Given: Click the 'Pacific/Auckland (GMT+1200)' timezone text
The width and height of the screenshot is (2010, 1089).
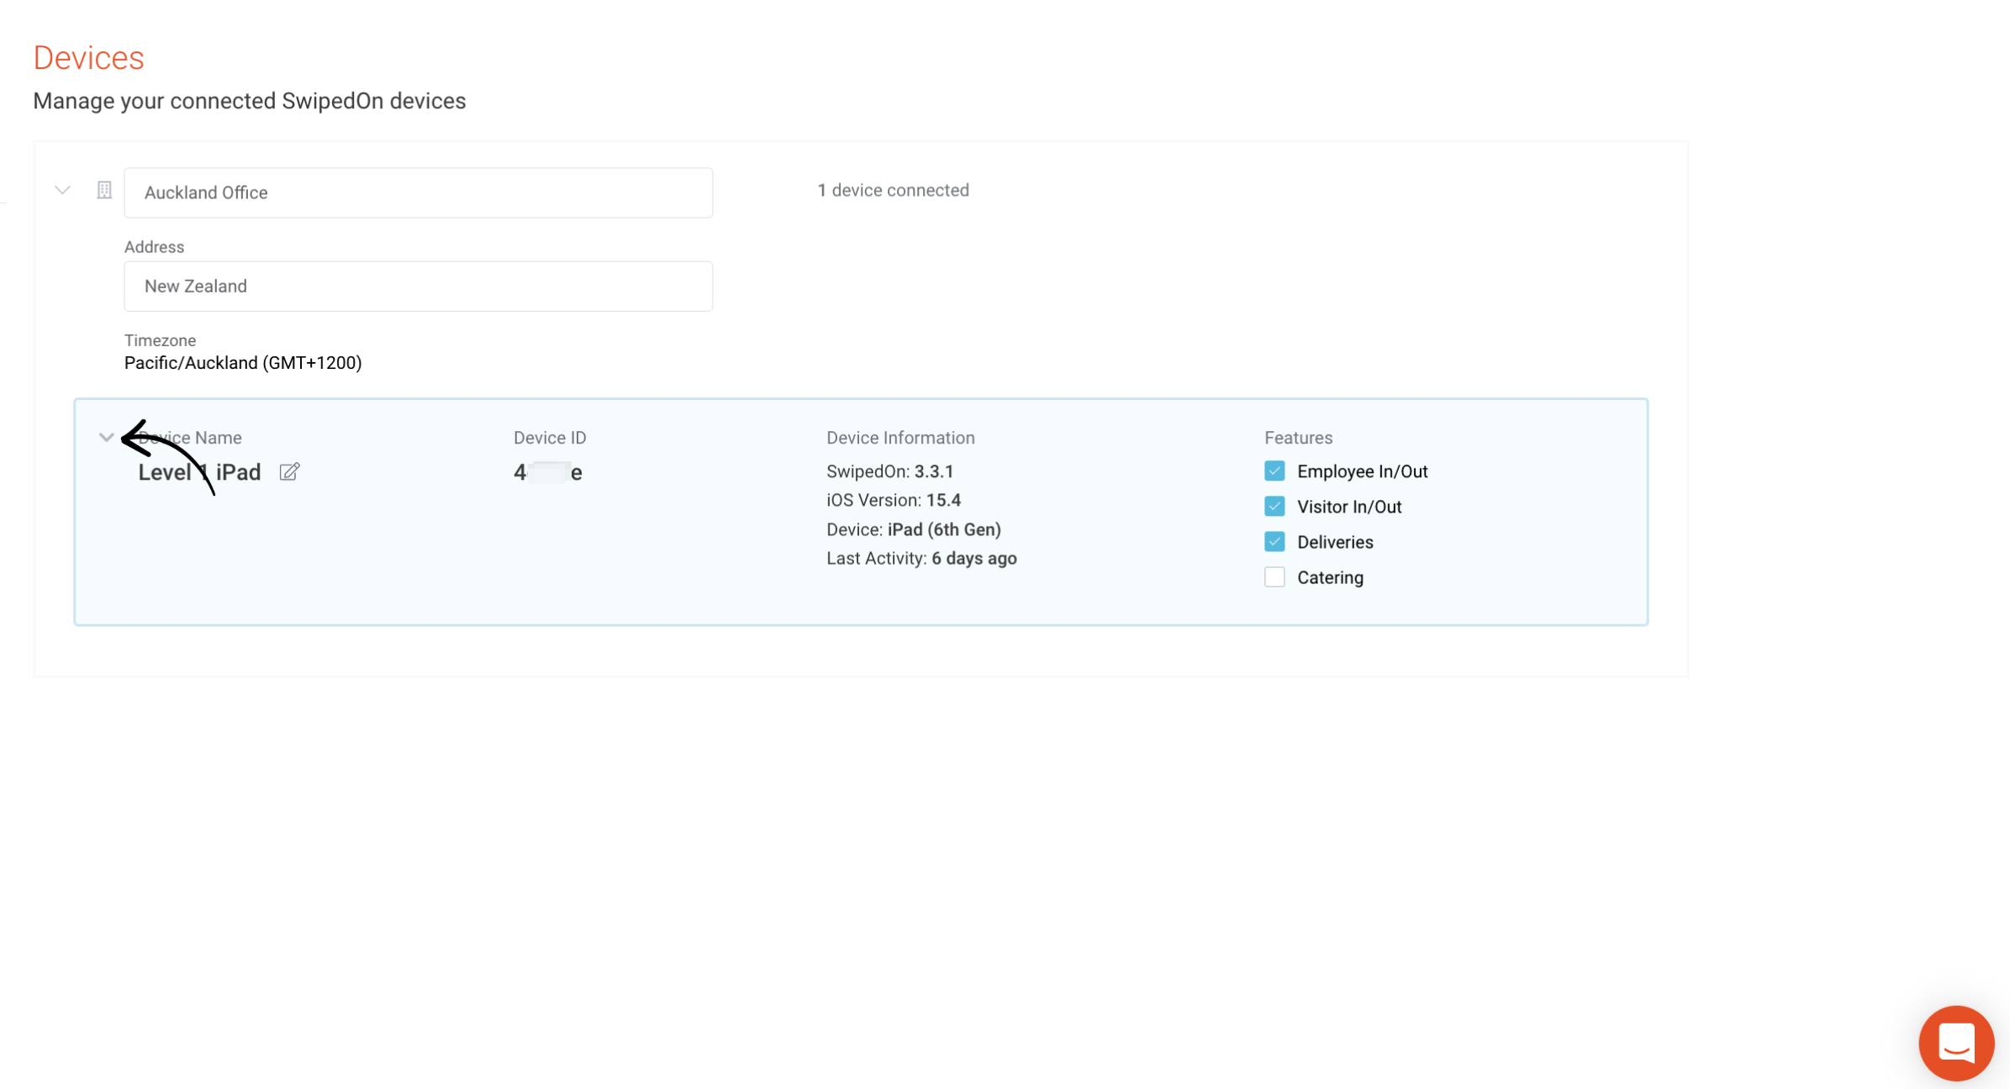Looking at the screenshot, I should pos(243,363).
